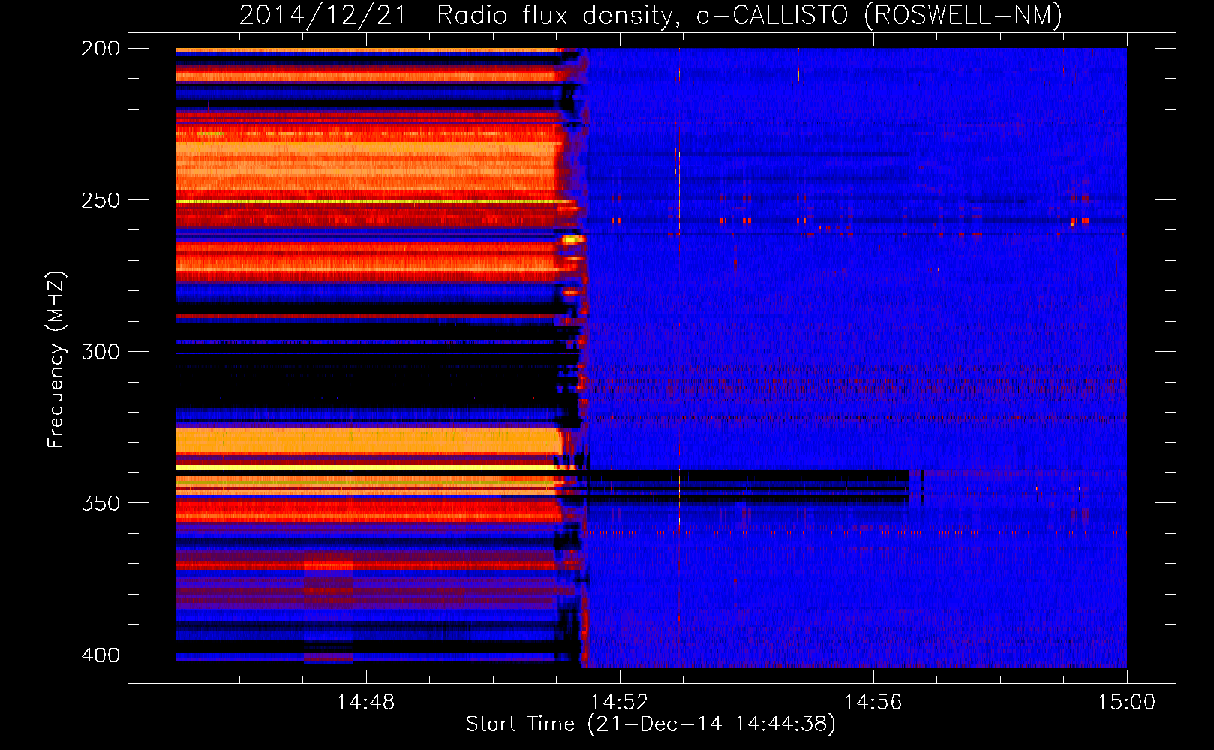The height and width of the screenshot is (750, 1214).
Task: Click the 250 frequency tick label
Action: tap(101, 200)
